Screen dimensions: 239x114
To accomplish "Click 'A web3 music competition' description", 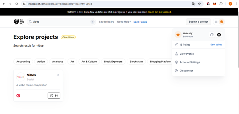I will coord(32,85).
